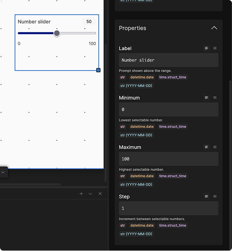Click str (YYYY-MM-DD) tag under Step
The height and width of the screenshot is (251, 232).
click(136, 234)
